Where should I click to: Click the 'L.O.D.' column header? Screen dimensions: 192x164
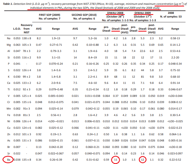coord(17,29)
